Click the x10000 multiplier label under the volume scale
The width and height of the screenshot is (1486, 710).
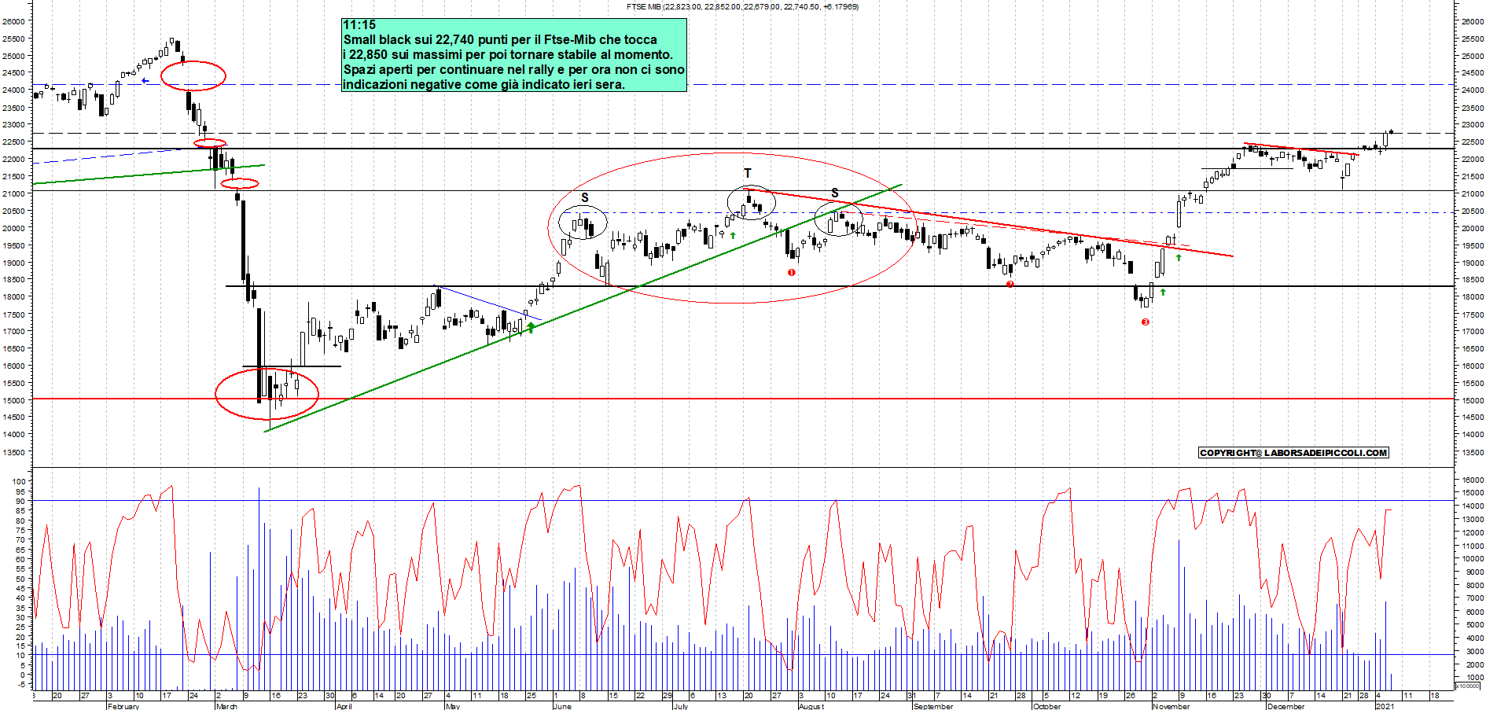tap(1467, 686)
